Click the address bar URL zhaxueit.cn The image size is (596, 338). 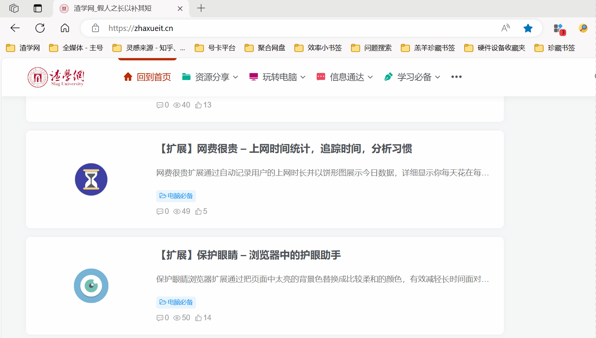coord(141,28)
